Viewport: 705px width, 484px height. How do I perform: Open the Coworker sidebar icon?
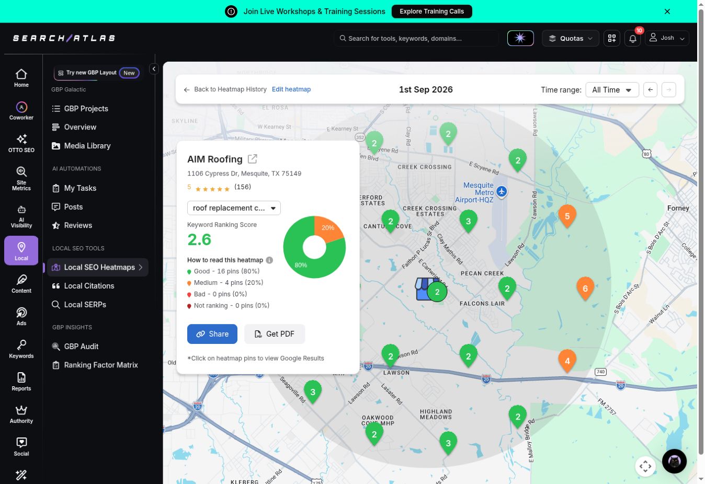(21, 111)
